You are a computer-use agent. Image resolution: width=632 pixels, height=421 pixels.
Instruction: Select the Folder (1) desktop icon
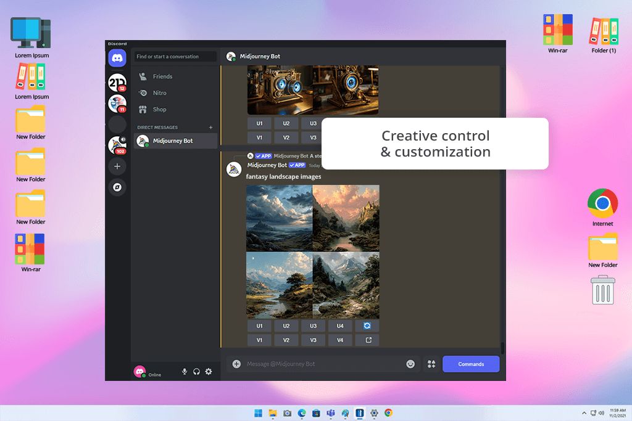604,35
